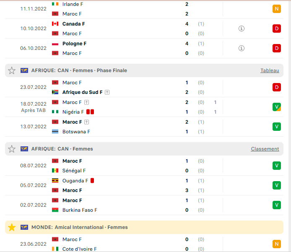The image size is (291, 252).
Task: Click South Africa flag icon
Action: pyautogui.click(x=55, y=92)
